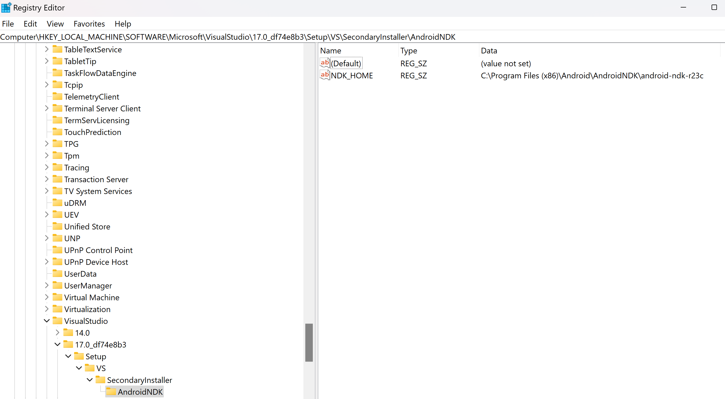Click the '(value not set)' data cell
Screen dimensions: 725x399
(x=506, y=63)
